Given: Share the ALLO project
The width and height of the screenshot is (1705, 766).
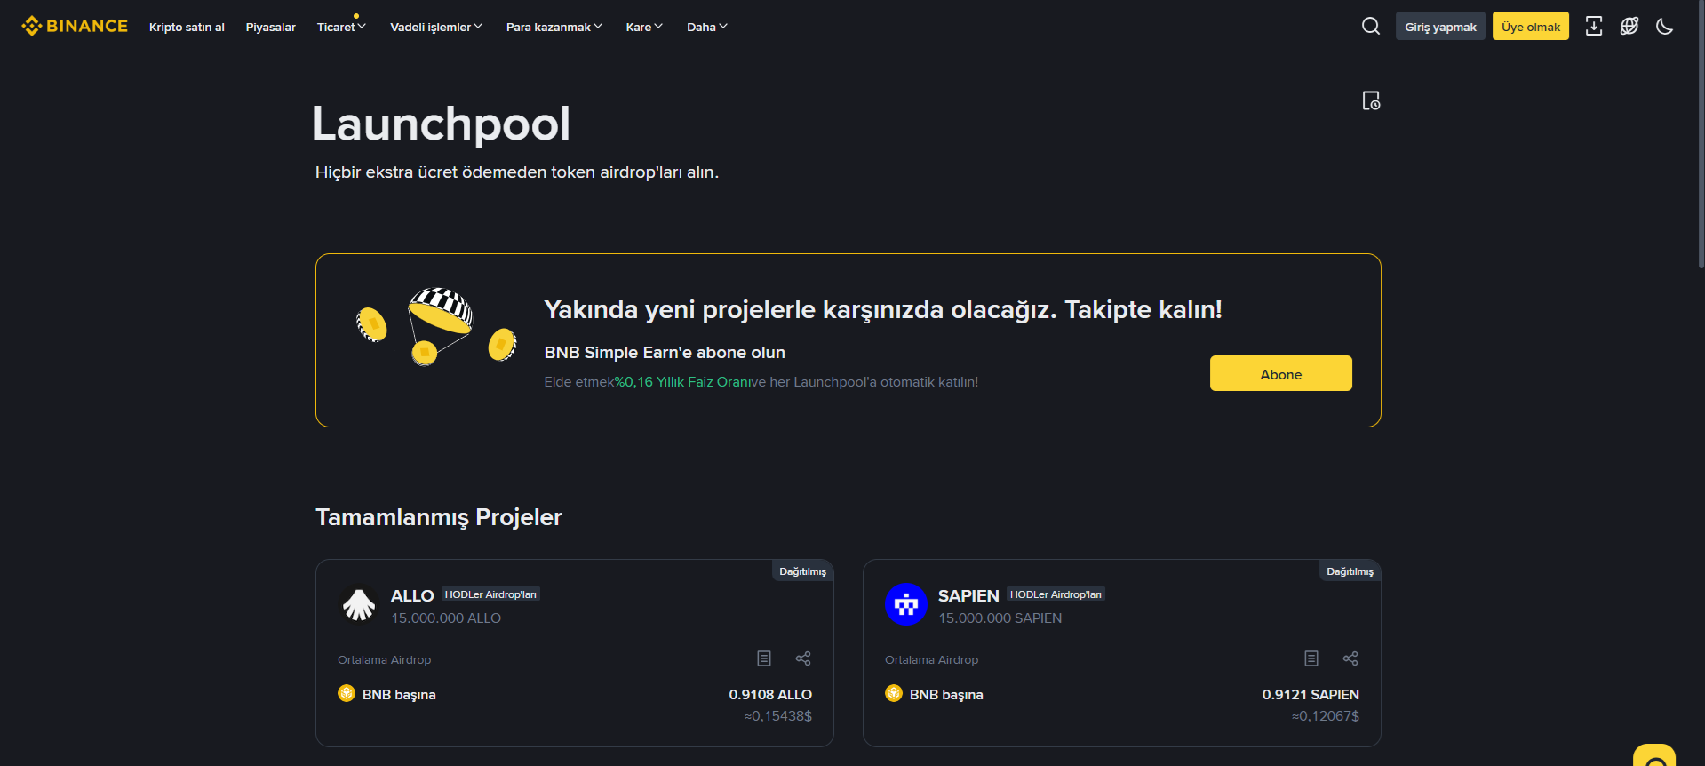Looking at the screenshot, I should 803,658.
